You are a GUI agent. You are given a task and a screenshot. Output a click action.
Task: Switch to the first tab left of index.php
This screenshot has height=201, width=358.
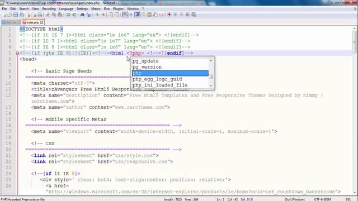(11, 22)
